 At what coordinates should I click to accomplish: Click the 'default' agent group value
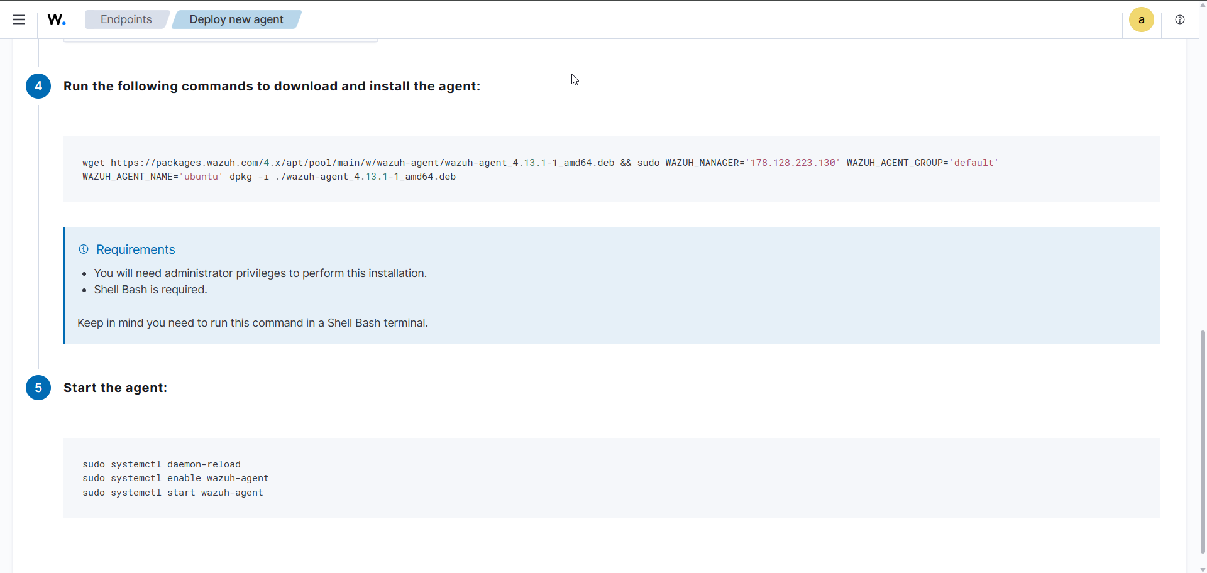tap(974, 163)
